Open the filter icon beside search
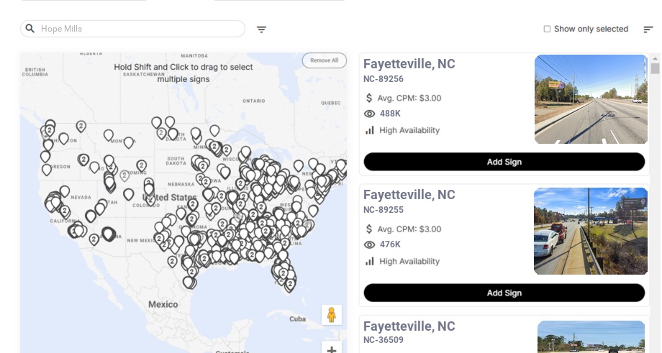This screenshot has width=662, height=353. tap(262, 29)
